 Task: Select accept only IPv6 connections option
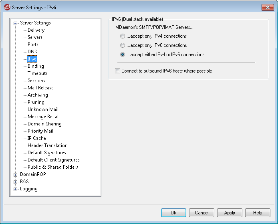point(123,45)
